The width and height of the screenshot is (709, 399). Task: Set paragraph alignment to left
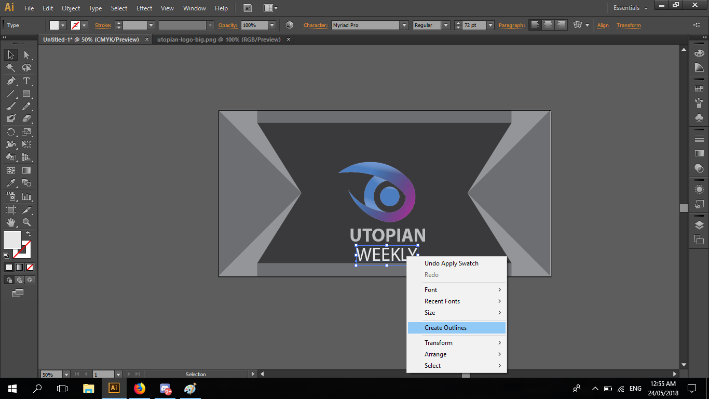535,25
